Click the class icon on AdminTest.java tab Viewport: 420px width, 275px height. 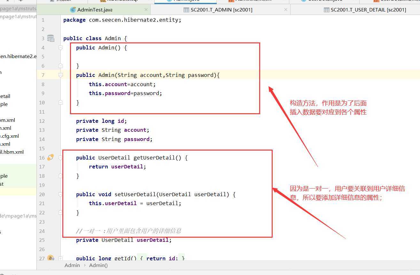73,10
